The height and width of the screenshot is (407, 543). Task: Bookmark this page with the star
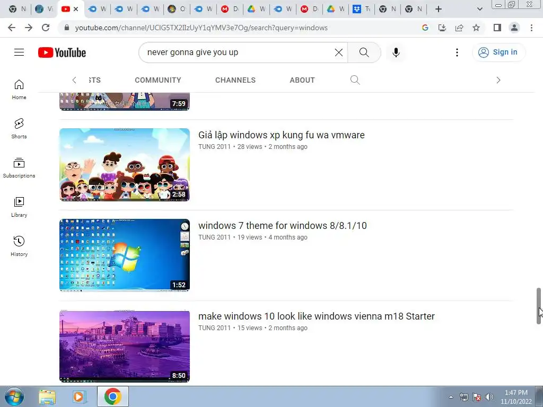pyautogui.click(x=476, y=28)
